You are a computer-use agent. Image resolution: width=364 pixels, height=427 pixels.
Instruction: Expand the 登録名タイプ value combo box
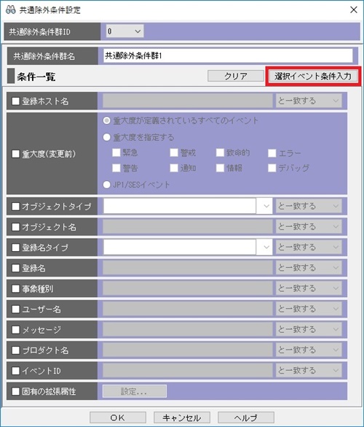click(x=266, y=247)
